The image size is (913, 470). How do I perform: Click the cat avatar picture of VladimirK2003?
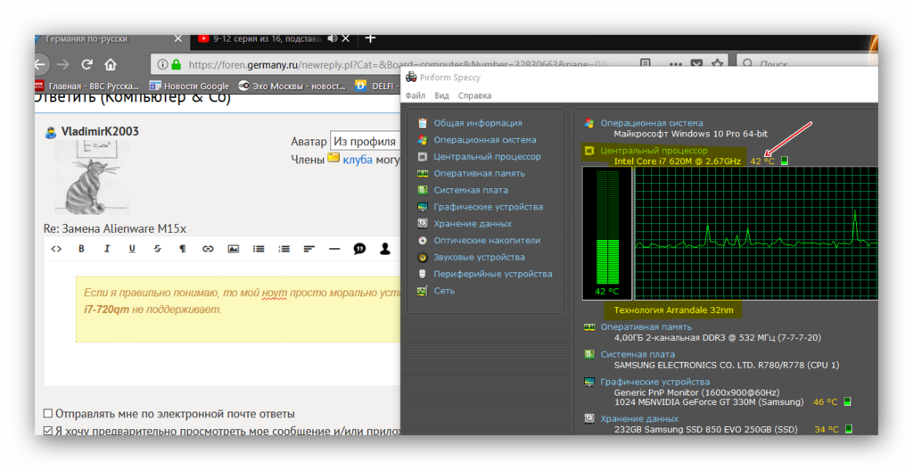92,177
